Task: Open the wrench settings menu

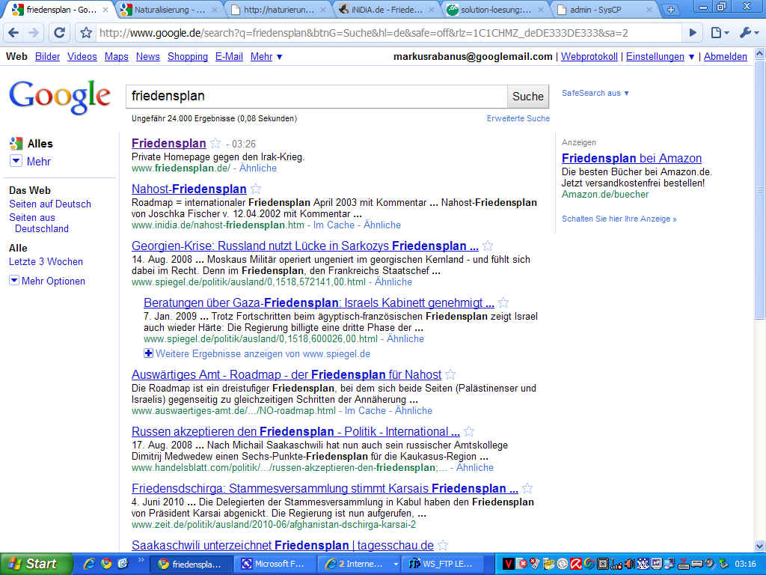Action: point(749,33)
